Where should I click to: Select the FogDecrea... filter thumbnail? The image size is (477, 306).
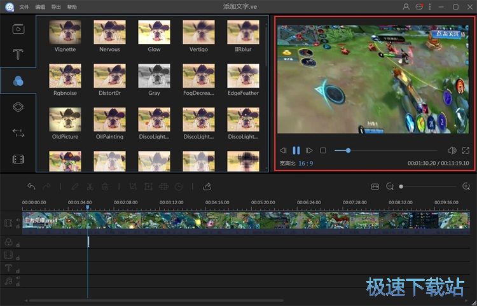pos(198,76)
